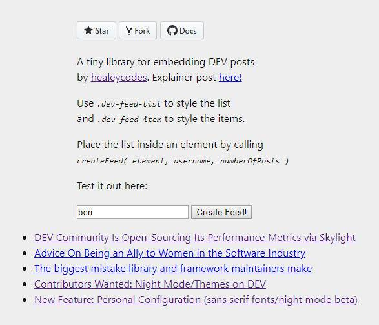This screenshot has width=379, height=325.
Task: Click the Create Feed! button
Action: tap(221, 213)
